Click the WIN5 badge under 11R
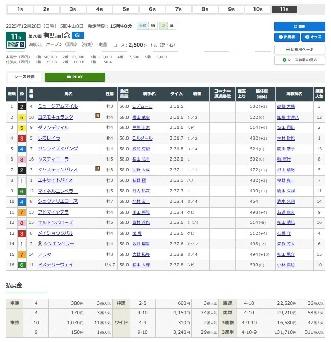The width and height of the screenshot is (331, 342). [16, 44]
